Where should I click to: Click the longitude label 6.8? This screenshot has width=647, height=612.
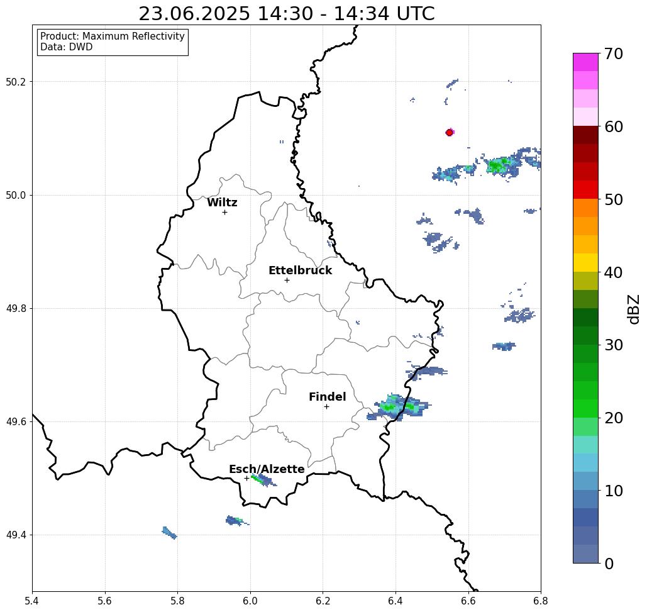point(541,601)
